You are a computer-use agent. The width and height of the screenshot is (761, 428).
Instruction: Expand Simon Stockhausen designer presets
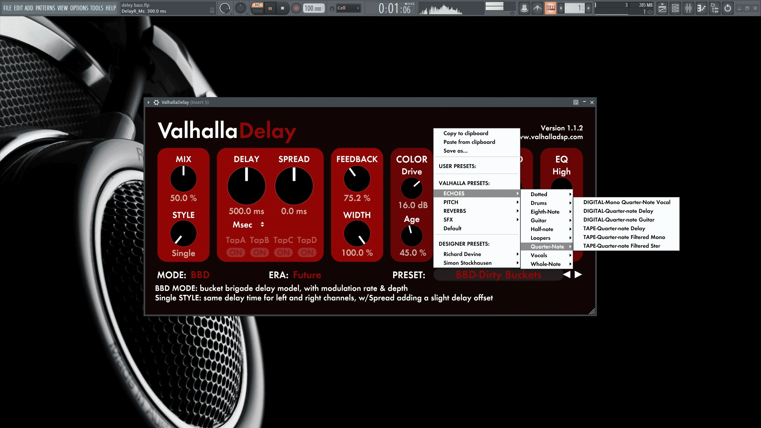click(x=476, y=263)
